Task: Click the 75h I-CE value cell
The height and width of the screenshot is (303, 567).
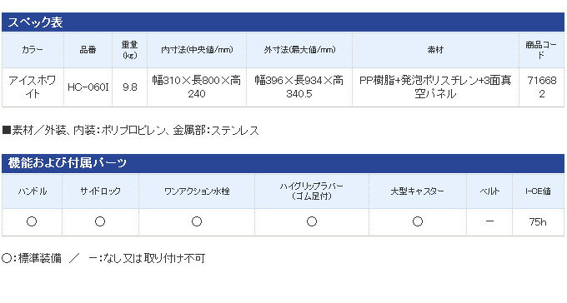Action: [538, 222]
